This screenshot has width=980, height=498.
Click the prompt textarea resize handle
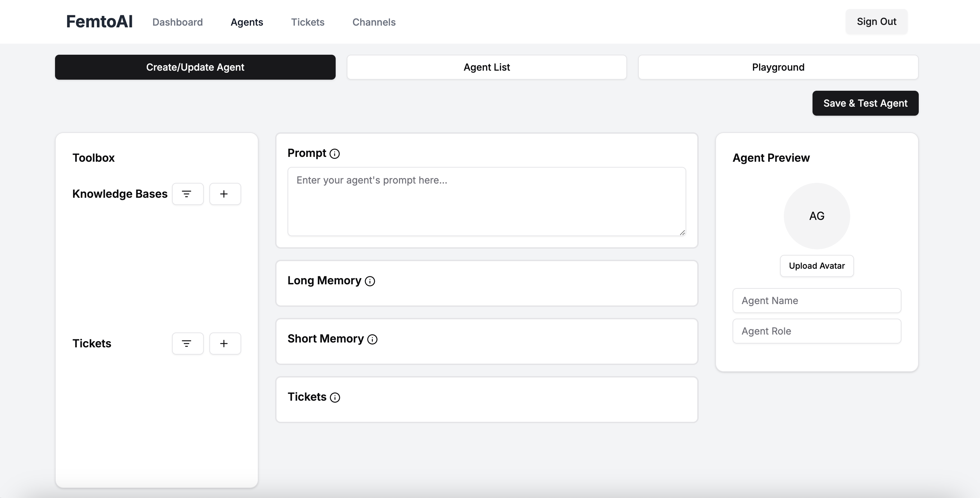(682, 232)
